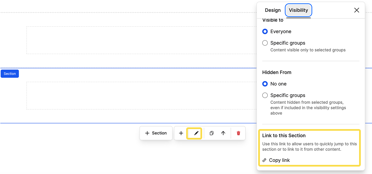
Task: Click the Copy link text
Action: point(279,160)
